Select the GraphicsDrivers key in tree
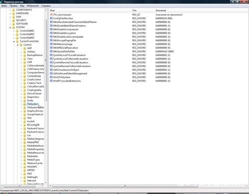This screenshot has height=194, width=249. click(x=35, y=111)
